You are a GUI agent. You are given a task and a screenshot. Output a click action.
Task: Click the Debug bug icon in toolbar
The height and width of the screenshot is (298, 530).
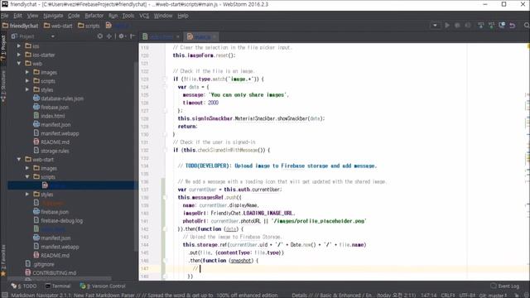(457, 26)
